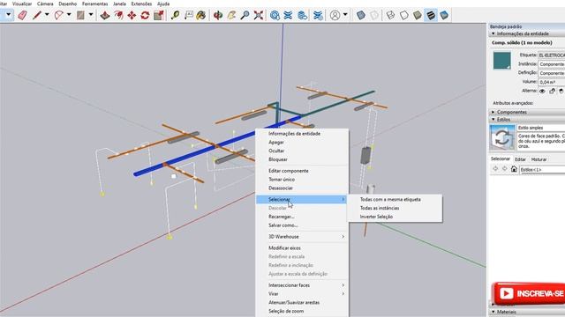Open the Extension Warehouse icon
This screenshot has width=565, height=317.
[x=288, y=15]
